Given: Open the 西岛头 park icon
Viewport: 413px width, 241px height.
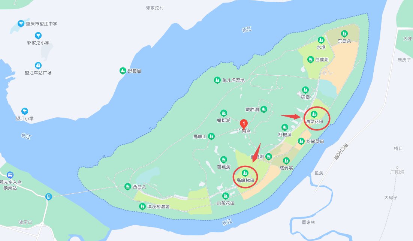Looking at the screenshot, I should (x=128, y=187).
